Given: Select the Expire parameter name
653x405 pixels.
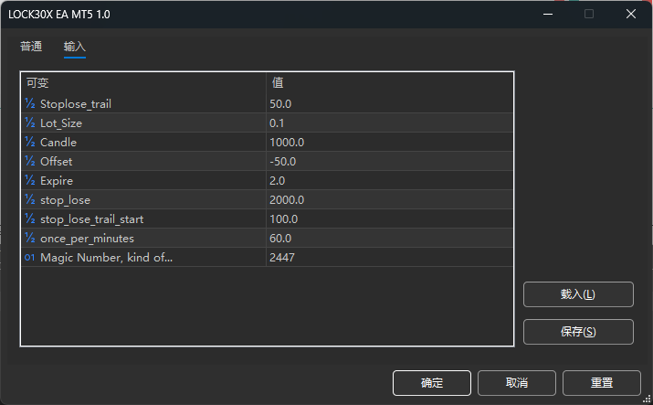Looking at the screenshot, I should tap(57, 181).
